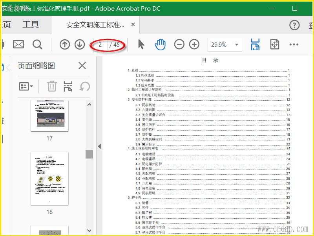The width and height of the screenshot is (314, 236).
Task: Open more tools ellipsis
Action: click(294, 44)
